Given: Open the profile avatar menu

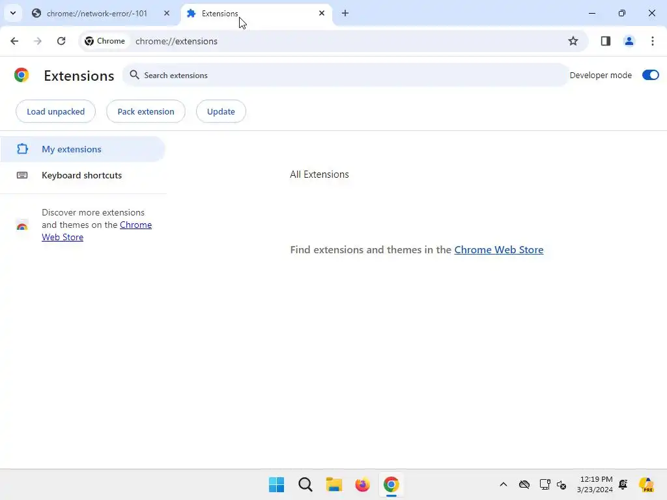Looking at the screenshot, I should coord(629,41).
